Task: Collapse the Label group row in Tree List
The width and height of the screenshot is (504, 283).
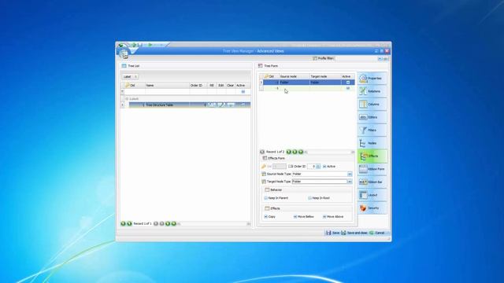Action: coord(127,99)
